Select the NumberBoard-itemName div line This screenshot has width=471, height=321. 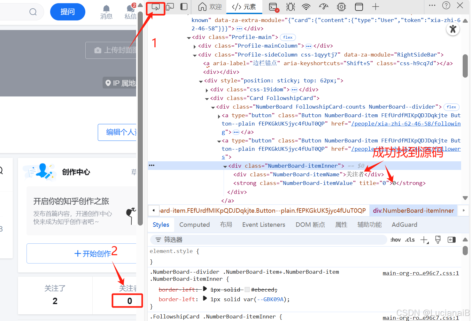pos(308,174)
